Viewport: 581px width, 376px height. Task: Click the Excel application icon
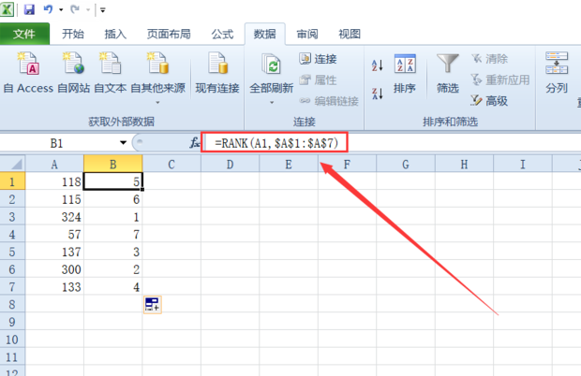7,9
